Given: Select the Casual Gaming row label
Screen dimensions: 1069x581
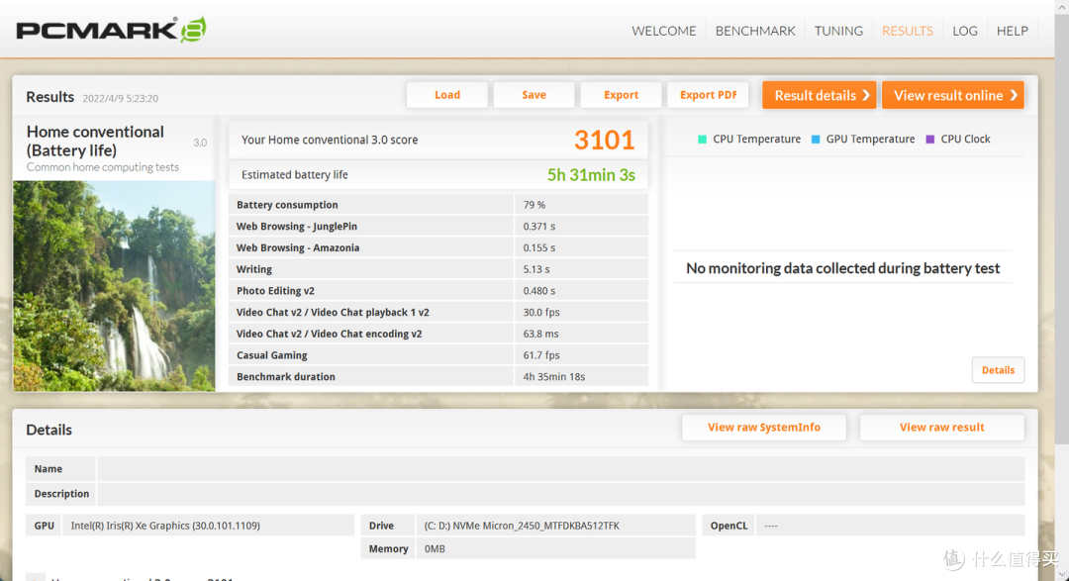Looking at the screenshot, I should [272, 355].
